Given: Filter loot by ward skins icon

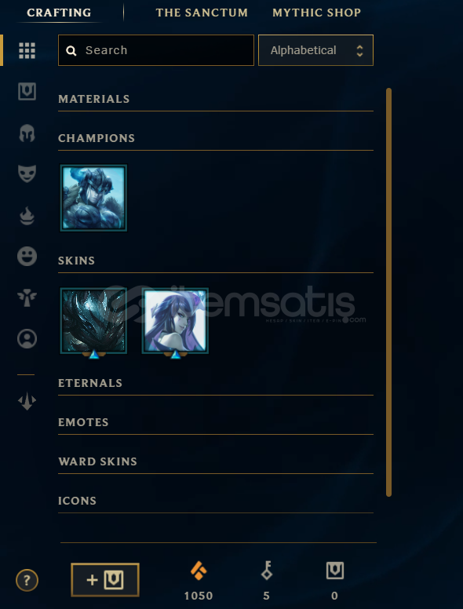Looking at the screenshot, I should [27, 297].
